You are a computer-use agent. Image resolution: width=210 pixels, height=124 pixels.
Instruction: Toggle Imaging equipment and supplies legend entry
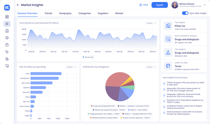point(104,114)
